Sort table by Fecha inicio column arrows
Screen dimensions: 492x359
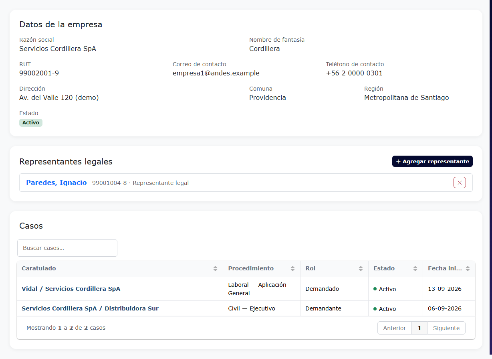pyautogui.click(x=468, y=269)
